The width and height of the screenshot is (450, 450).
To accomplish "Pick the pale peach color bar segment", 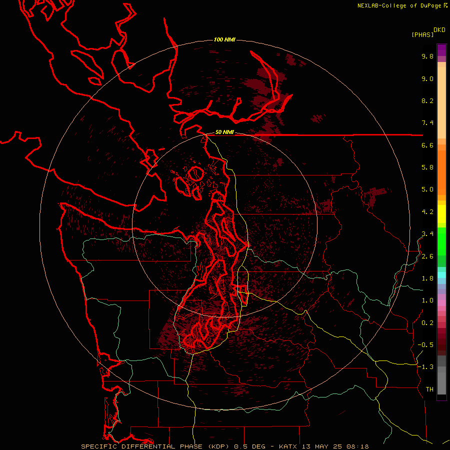I will pyautogui.click(x=441, y=102).
